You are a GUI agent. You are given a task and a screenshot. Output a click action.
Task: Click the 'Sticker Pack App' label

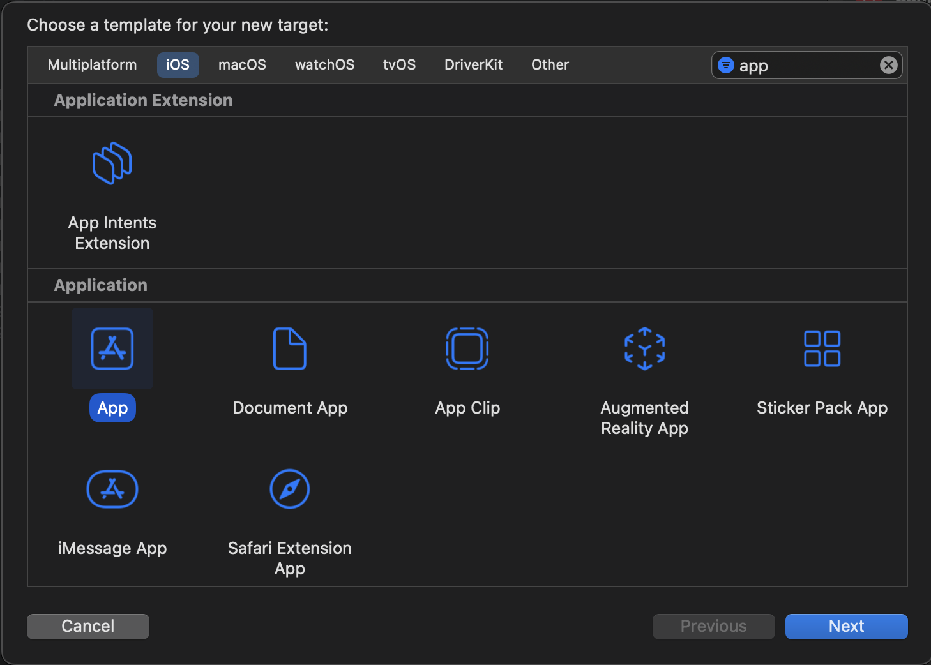click(822, 408)
